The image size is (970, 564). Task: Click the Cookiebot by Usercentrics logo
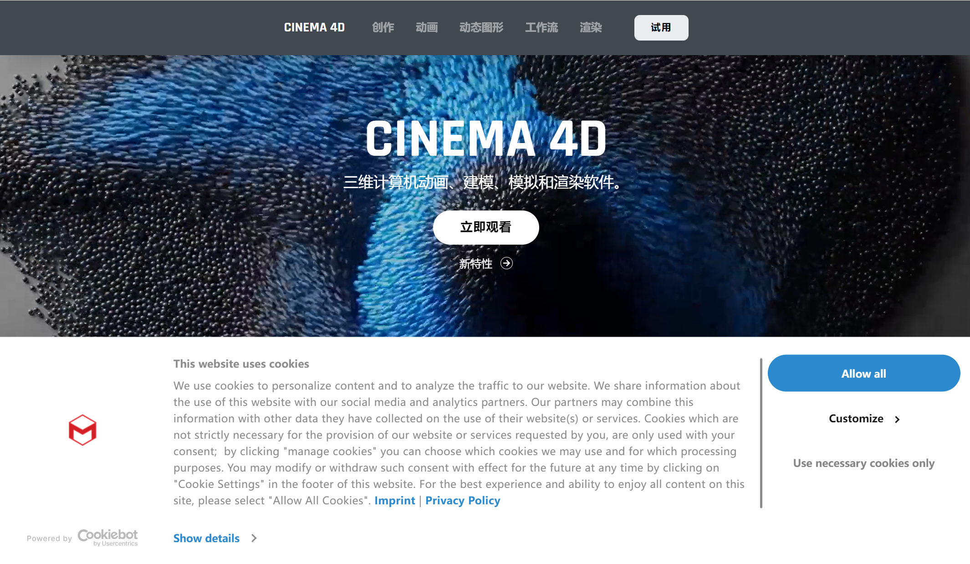pos(107,538)
